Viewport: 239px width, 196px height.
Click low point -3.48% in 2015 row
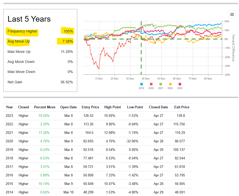pyautogui.click(x=133, y=184)
